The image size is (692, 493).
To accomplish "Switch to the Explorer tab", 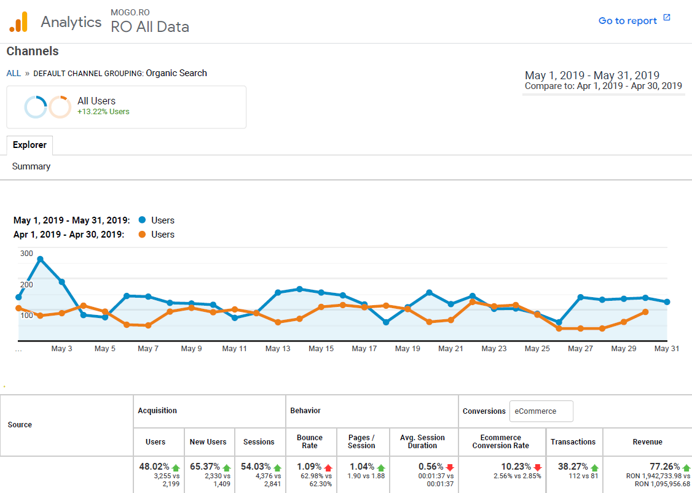I will pos(29,145).
